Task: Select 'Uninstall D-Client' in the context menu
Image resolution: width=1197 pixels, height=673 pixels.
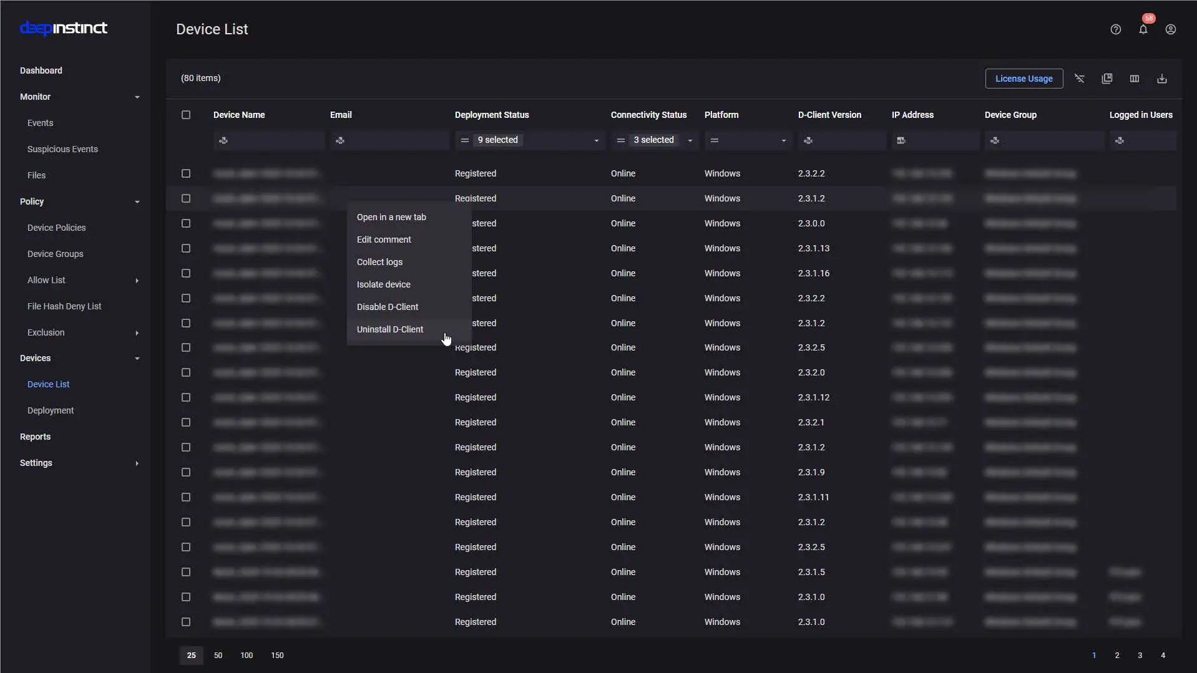Action: (409, 329)
